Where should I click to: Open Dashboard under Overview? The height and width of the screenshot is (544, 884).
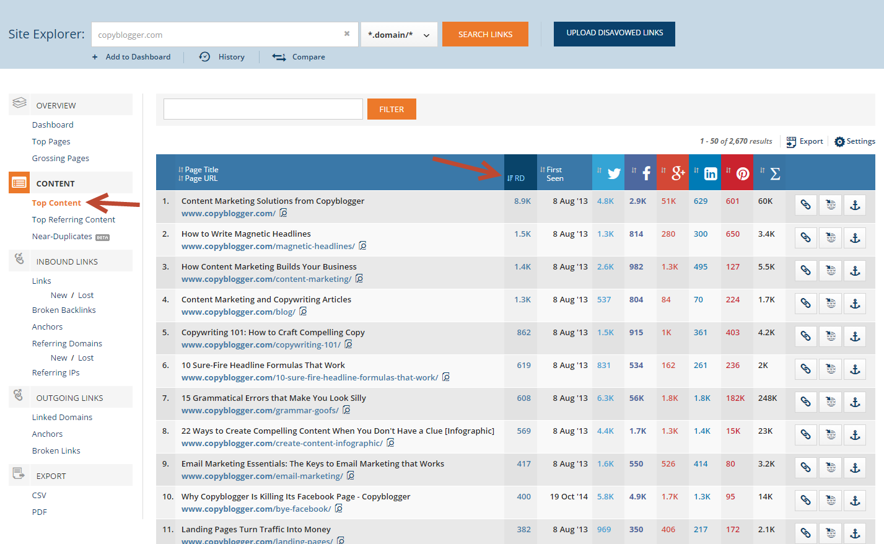tap(53, 125)
